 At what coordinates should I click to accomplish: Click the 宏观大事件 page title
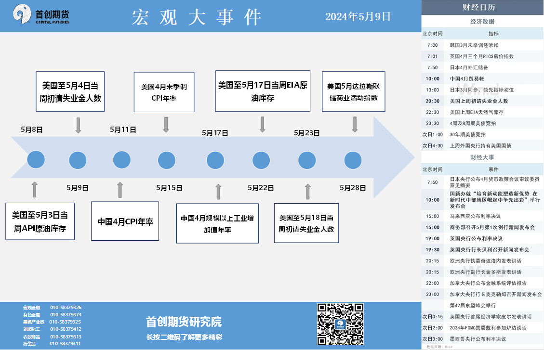coord(197,17)
